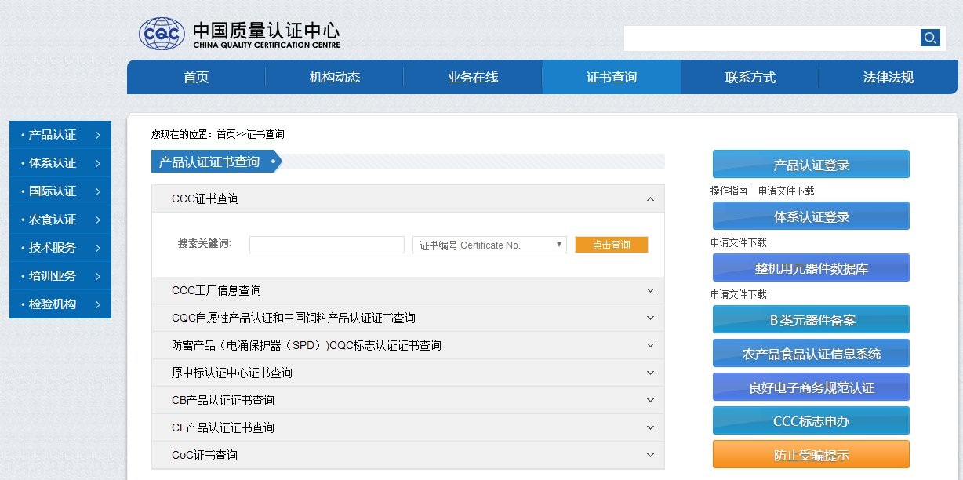
Task: Open 产品认证登录
Action: (810, 164)
